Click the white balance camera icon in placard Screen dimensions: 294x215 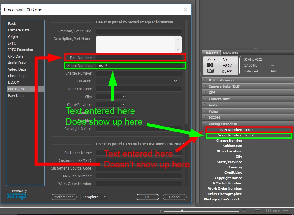pos(210,71)
